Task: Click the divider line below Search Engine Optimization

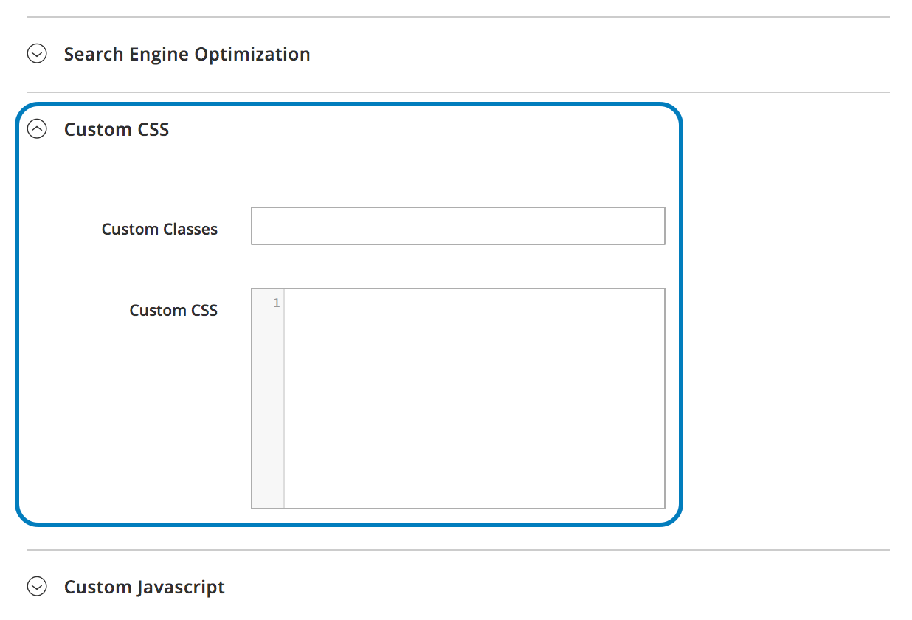Action: (x=457, y=92)
